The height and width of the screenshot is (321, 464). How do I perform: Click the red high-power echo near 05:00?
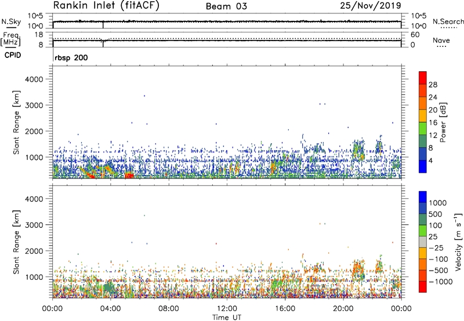(129, 176)
